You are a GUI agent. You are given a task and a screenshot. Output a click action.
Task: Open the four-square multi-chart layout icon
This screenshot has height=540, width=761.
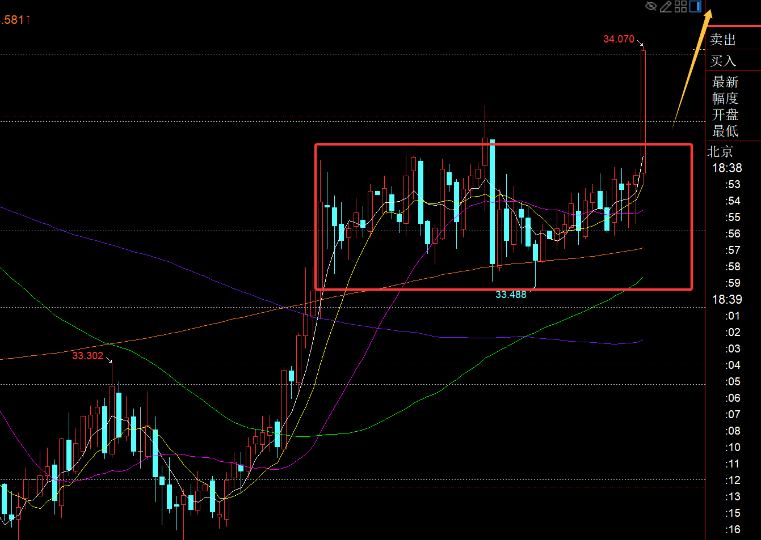tap(680, 6)
